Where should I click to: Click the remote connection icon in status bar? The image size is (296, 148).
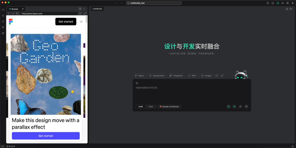[x=2, y=146]
